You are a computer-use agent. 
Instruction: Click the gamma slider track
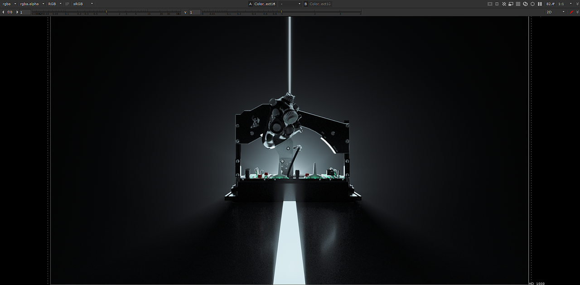click(x=281, y=12)
